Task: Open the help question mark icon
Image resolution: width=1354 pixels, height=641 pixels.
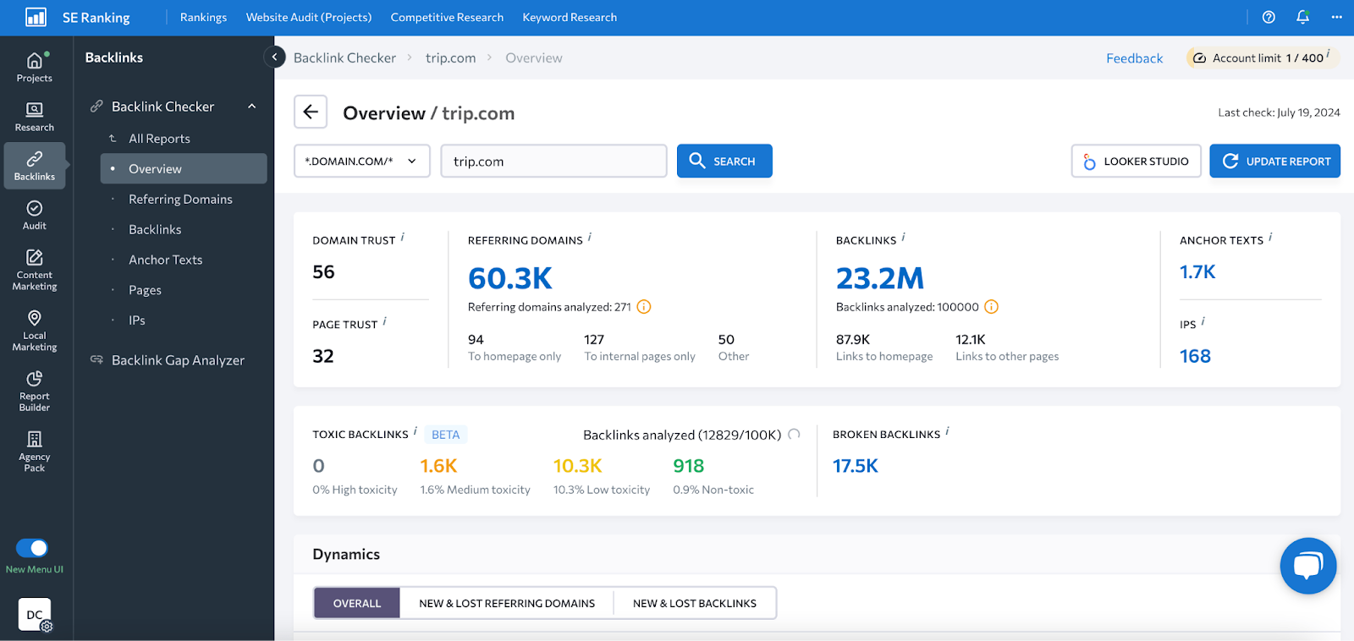Action: (x=1269, y=17)
